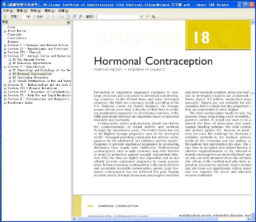Open 15 The Adrenal Cortex bookmark

29,60
